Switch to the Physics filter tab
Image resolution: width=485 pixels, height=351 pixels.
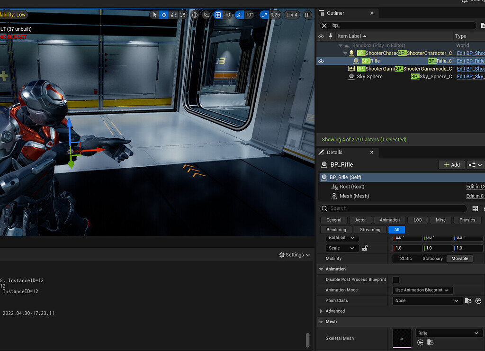click(467, 220)
